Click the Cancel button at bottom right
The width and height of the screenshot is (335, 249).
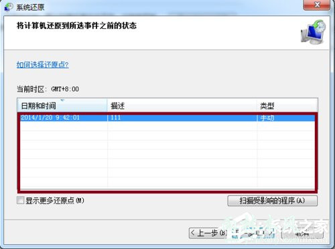[x=302, y=234]
